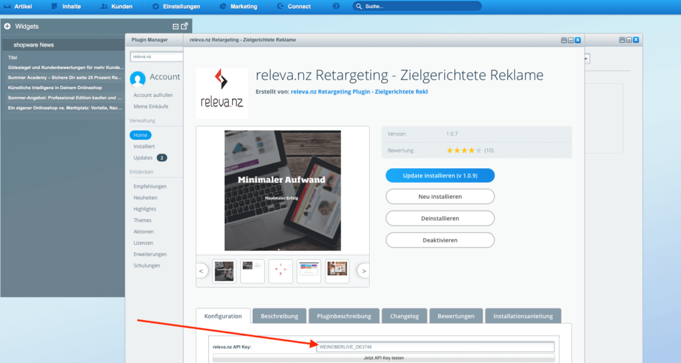Click the help question mark icon

[x=336, y=7]
